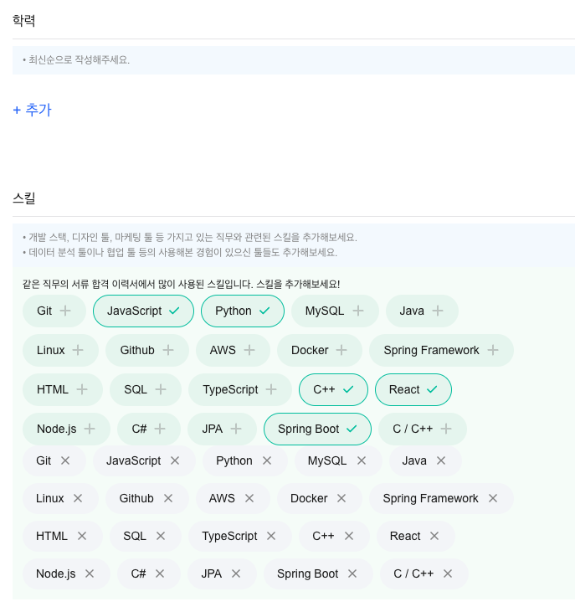Remove added C / C++ with X icon
The width and height of the screenshot is (575, 612).
(448, 573)
